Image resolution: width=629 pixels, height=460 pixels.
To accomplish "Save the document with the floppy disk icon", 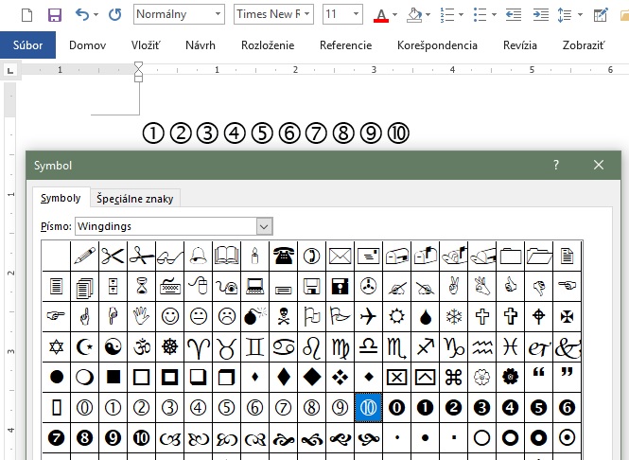I will pos(54,15).
